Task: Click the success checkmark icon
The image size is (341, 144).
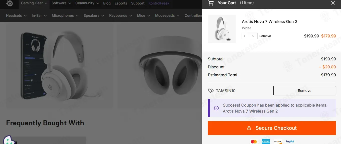Action: click(216, 108)
